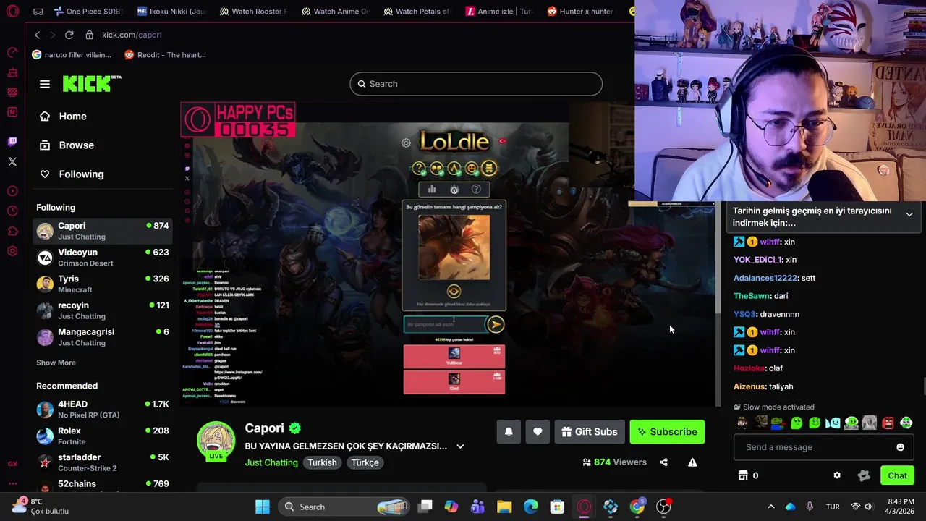Open Opera sidebar history clock icon
The image size is (926, 521).
coord(12,211)
